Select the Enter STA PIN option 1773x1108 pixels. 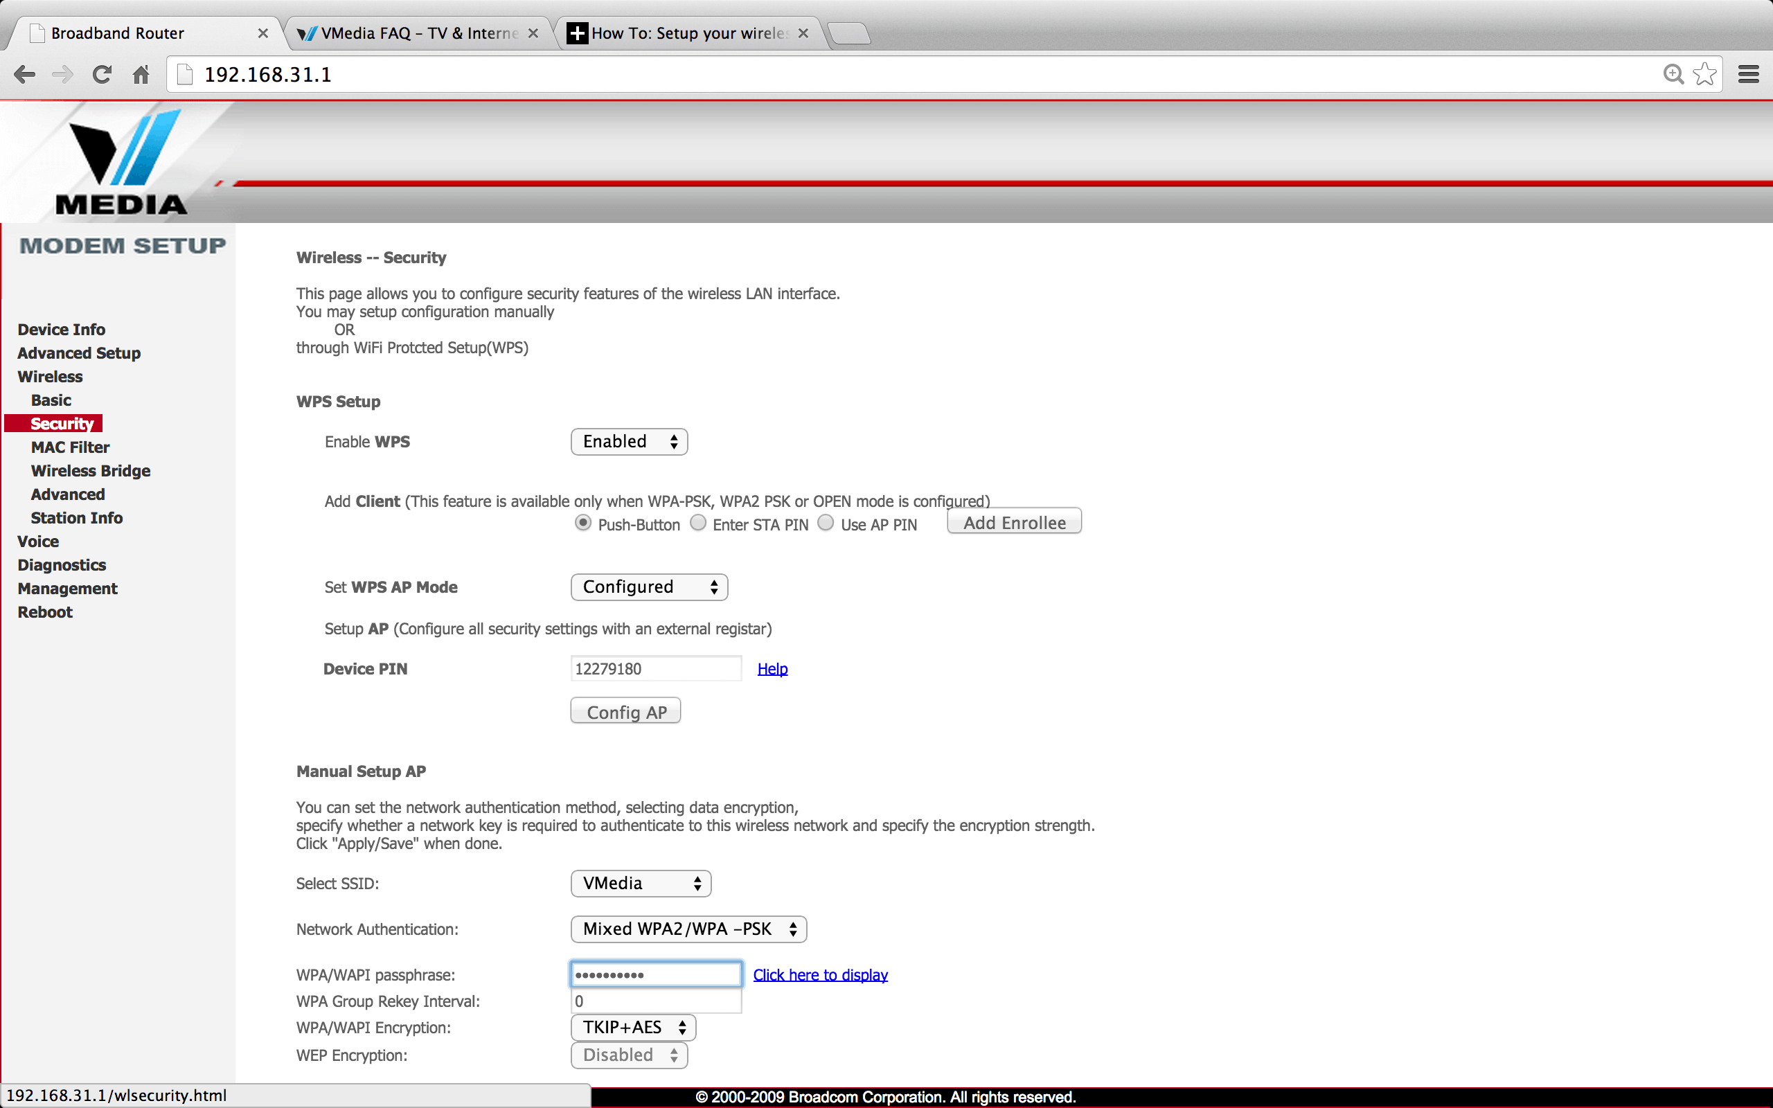tap(698, 524)
